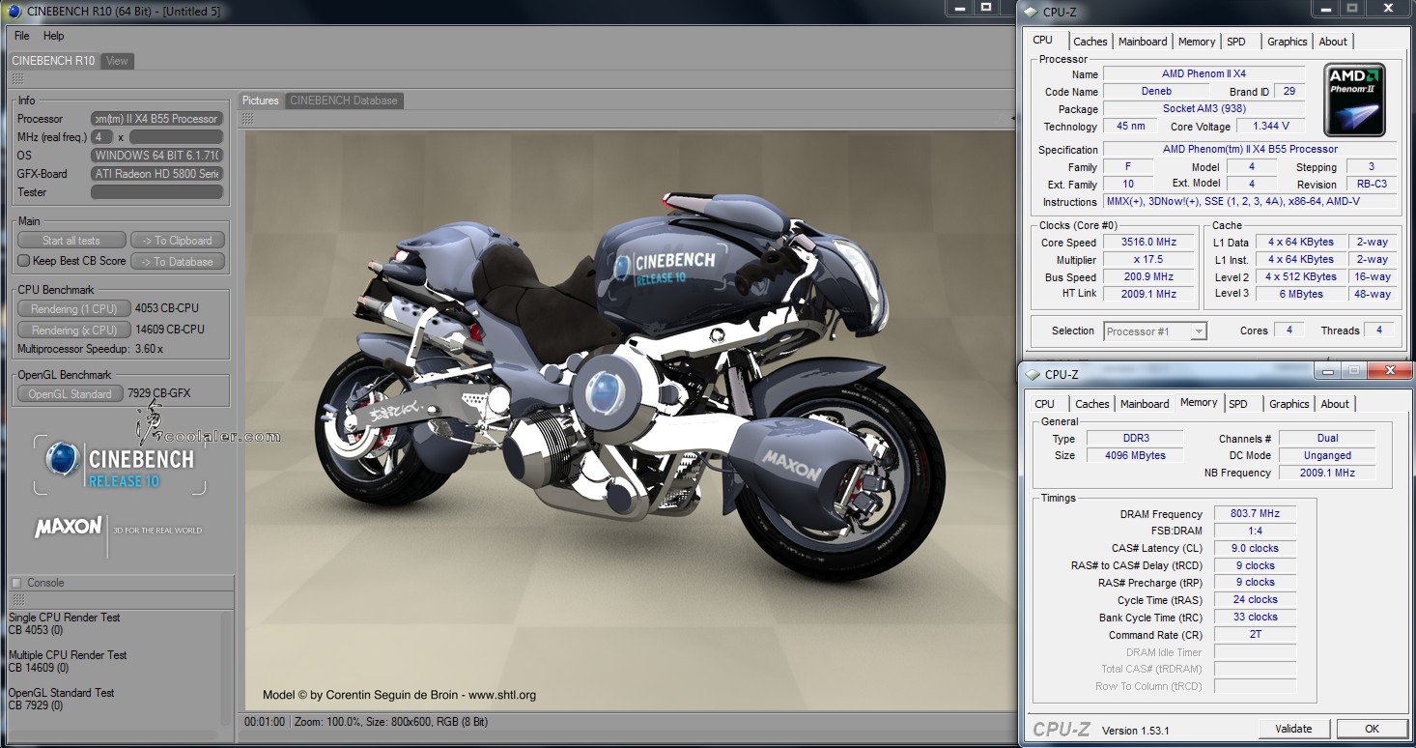This screenshot has height=748, width=1416.
Task: Open the Help menu in CINEBENCH
Action: 54,36
